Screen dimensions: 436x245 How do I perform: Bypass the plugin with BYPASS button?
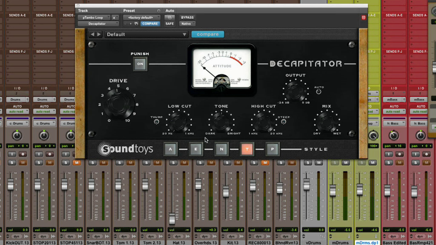(x=187, y=17)
